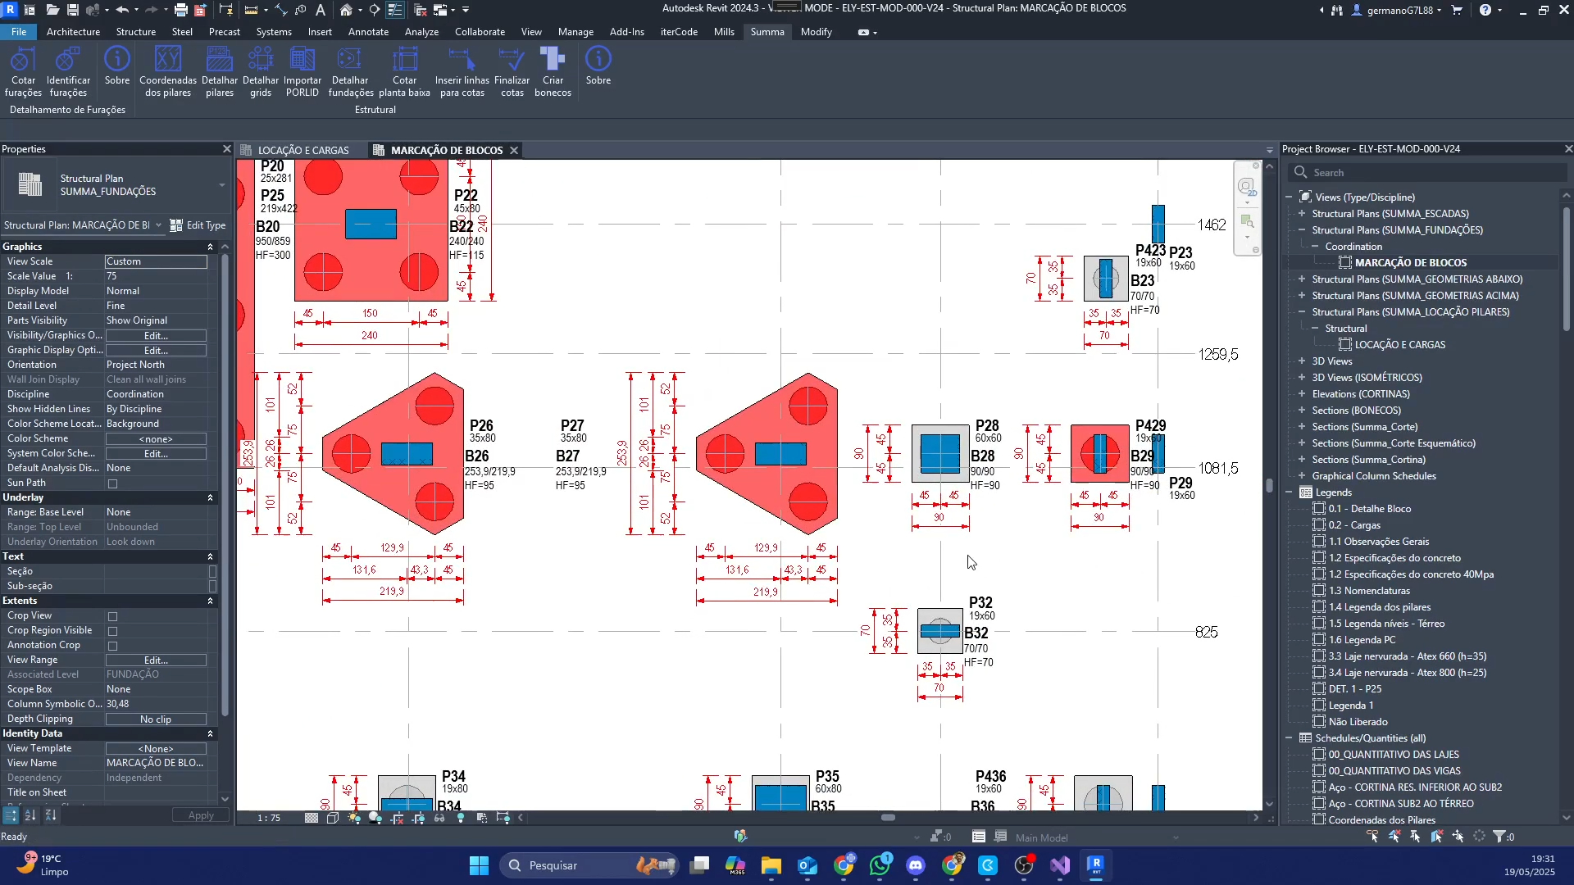
Task: Click the View Range Edit button
Action: point(156,660)
